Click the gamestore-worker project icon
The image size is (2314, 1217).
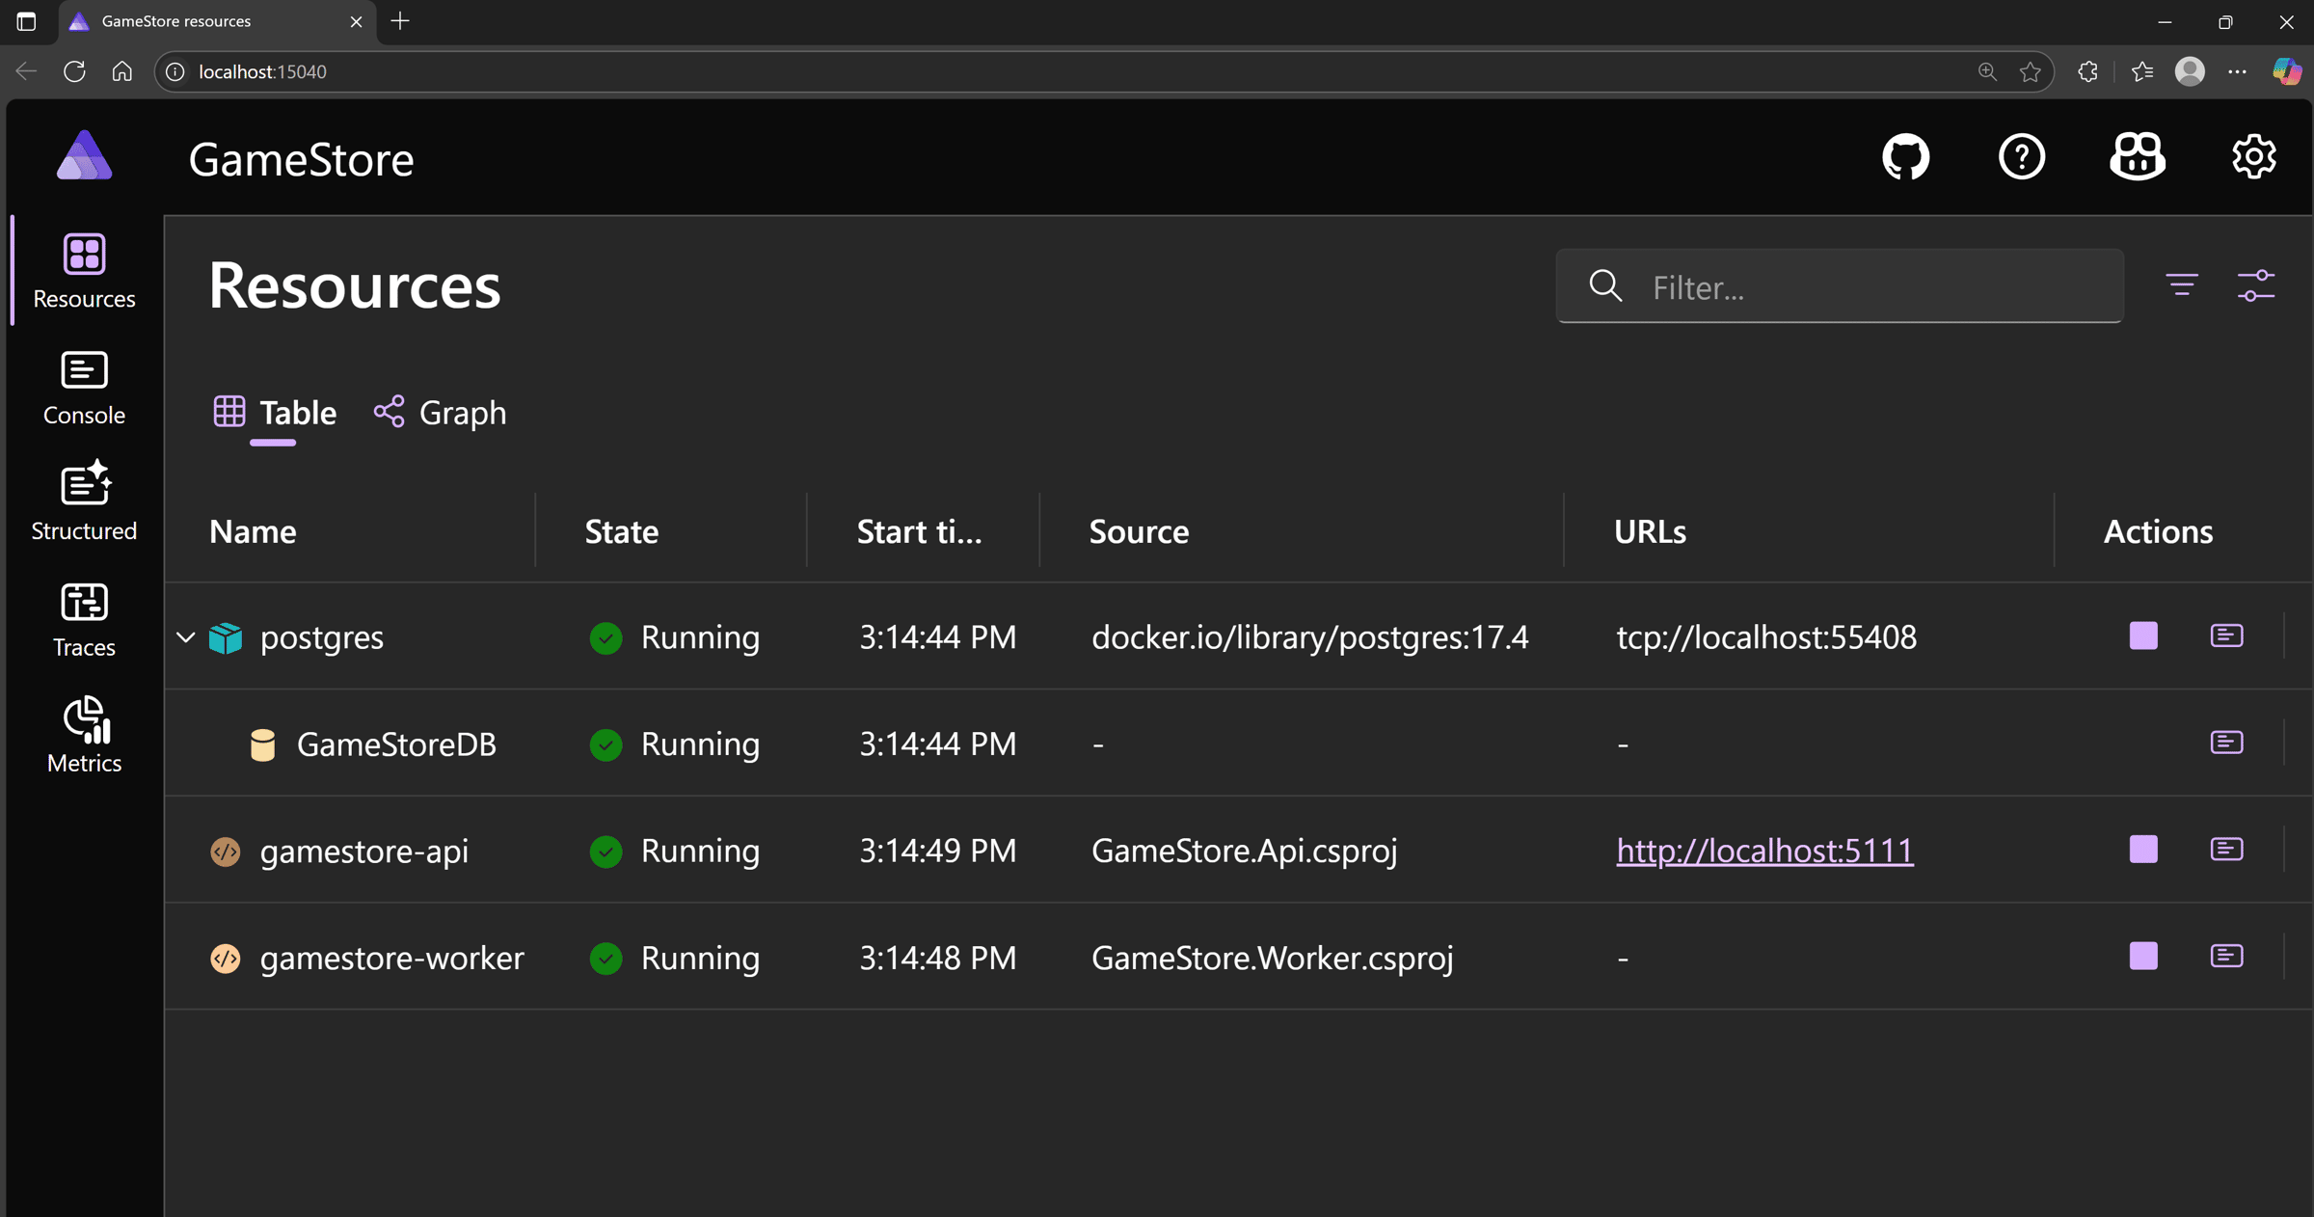tap(226, 959)
